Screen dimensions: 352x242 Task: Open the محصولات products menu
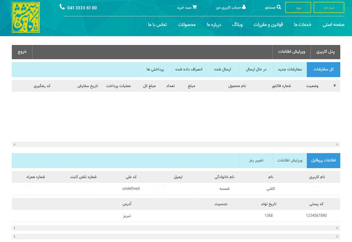[187, 25]
